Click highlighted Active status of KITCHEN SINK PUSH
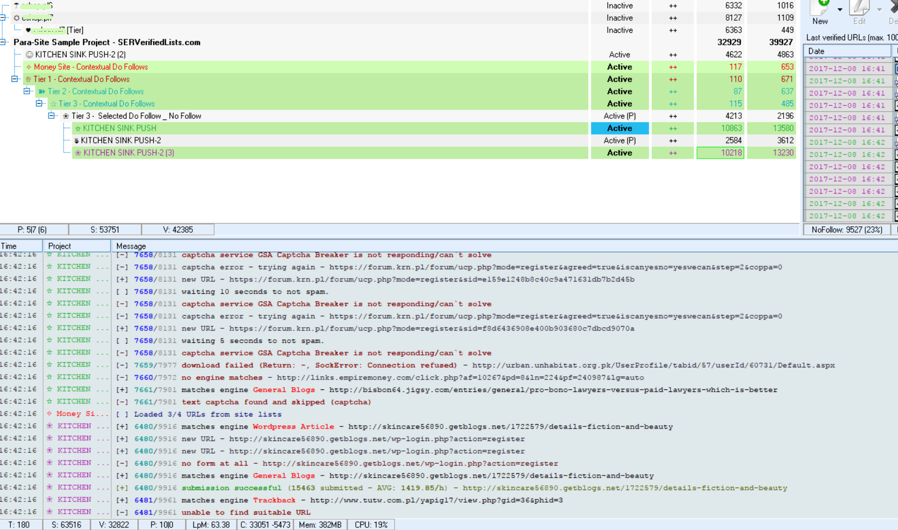Viewport: 898px width, 530px height. [620, 128]
